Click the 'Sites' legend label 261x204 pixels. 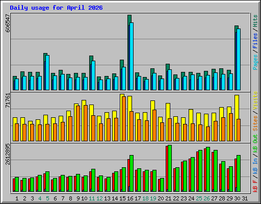click(255, 123)
